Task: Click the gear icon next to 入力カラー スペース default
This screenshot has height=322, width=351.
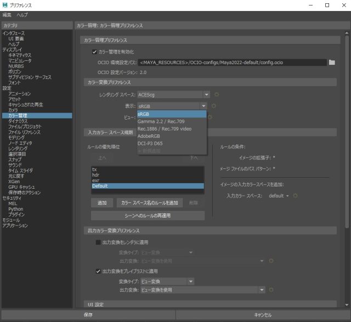Action: (296, 195)
